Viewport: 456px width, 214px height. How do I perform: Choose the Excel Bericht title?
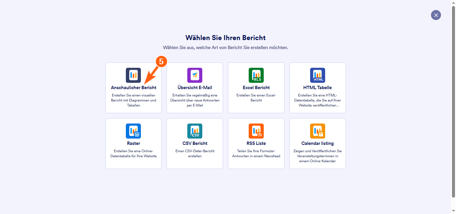pos(256,88)
